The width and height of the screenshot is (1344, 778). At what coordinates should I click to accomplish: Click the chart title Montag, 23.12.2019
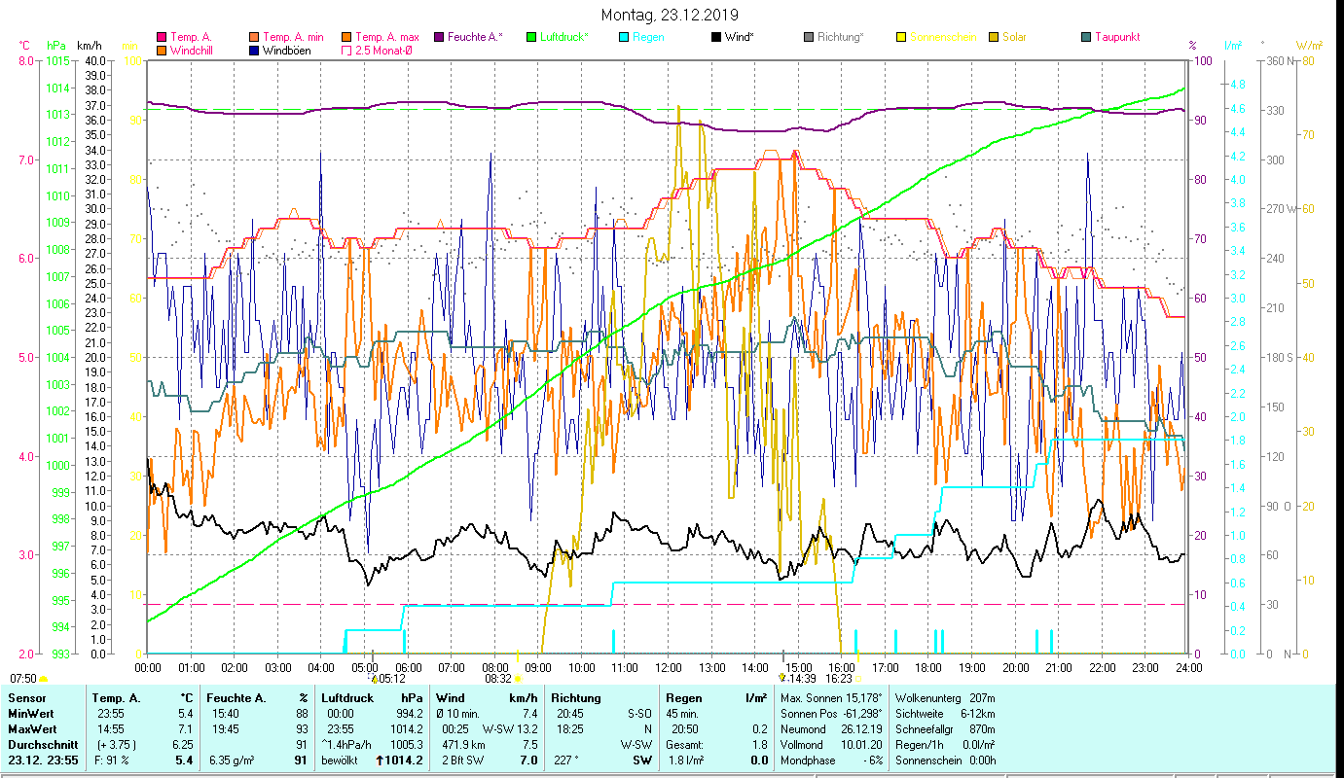pos(670,15)
